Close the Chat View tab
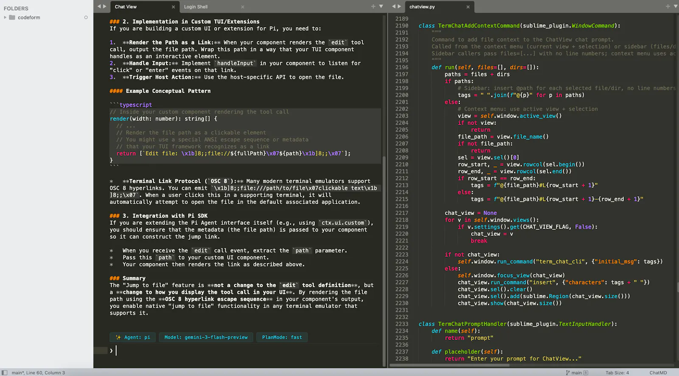Image resolution: width=679 pixels, height=376 pixels. tap(173, 7)
